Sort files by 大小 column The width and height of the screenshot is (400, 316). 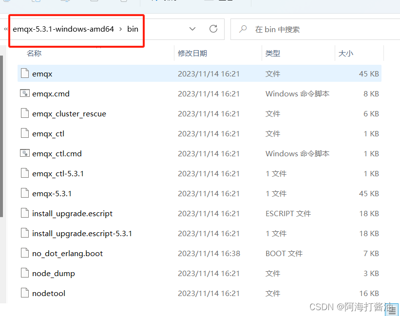[345, 53]
